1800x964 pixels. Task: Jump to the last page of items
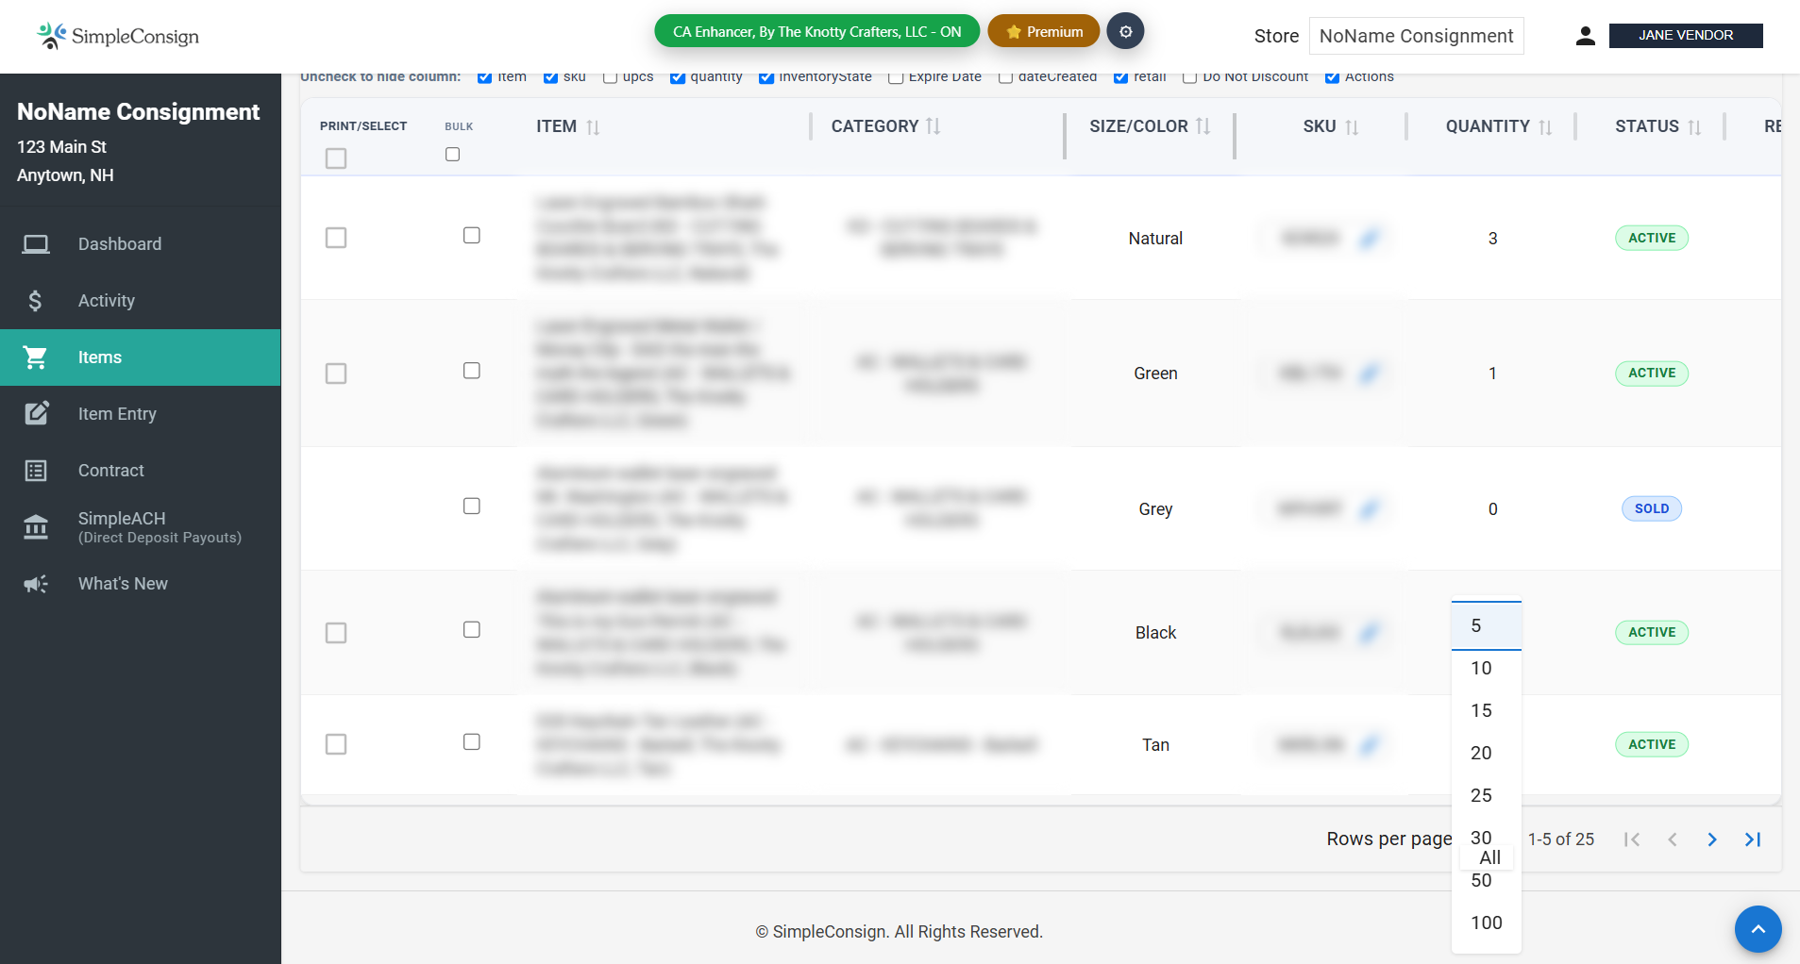pos(1753,839)
